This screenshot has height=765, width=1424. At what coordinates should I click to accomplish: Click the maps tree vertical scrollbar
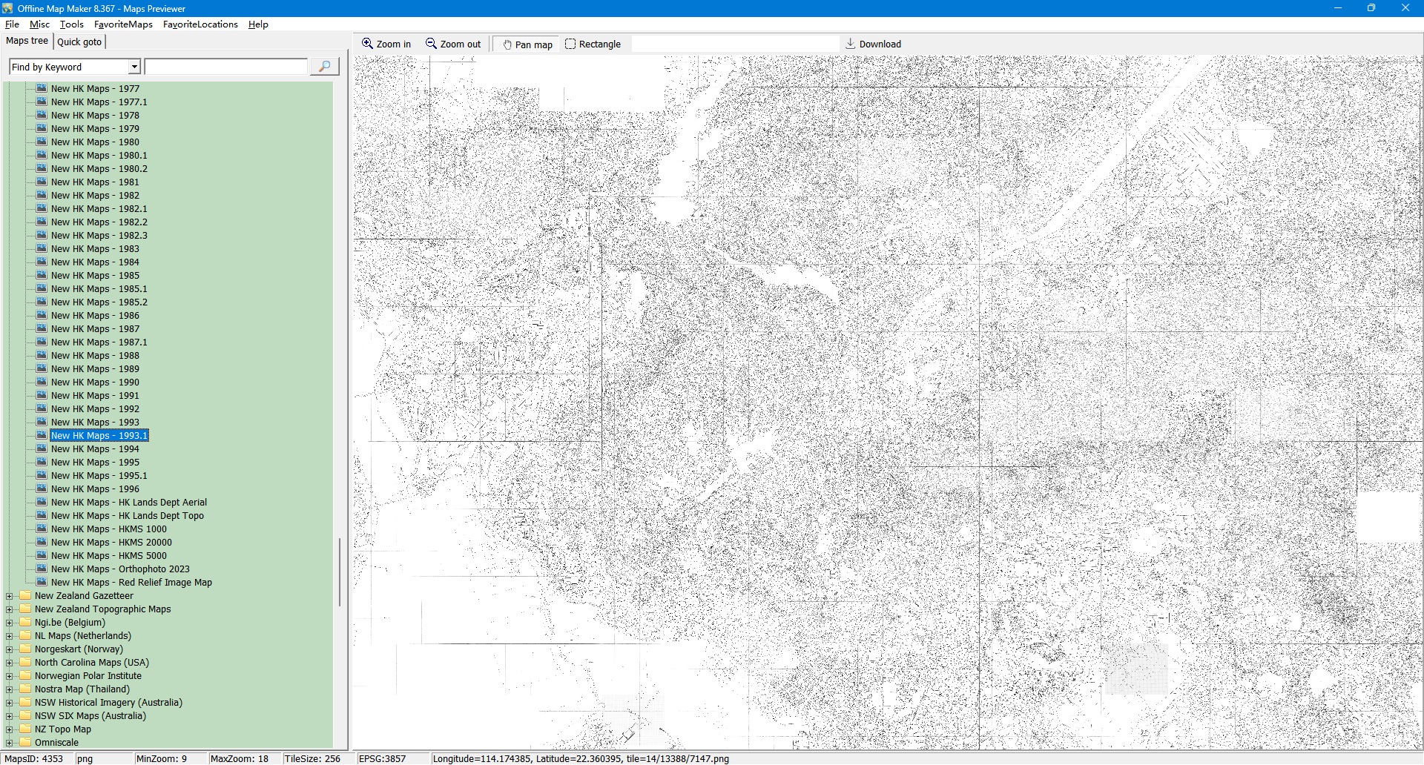pos(340,571)
